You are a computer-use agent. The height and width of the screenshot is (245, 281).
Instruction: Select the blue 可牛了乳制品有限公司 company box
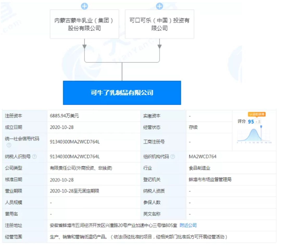122,93
